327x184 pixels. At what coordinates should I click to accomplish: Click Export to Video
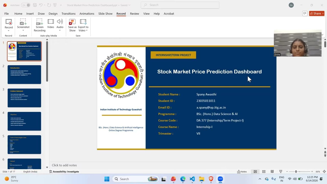[x=83, y=25]
